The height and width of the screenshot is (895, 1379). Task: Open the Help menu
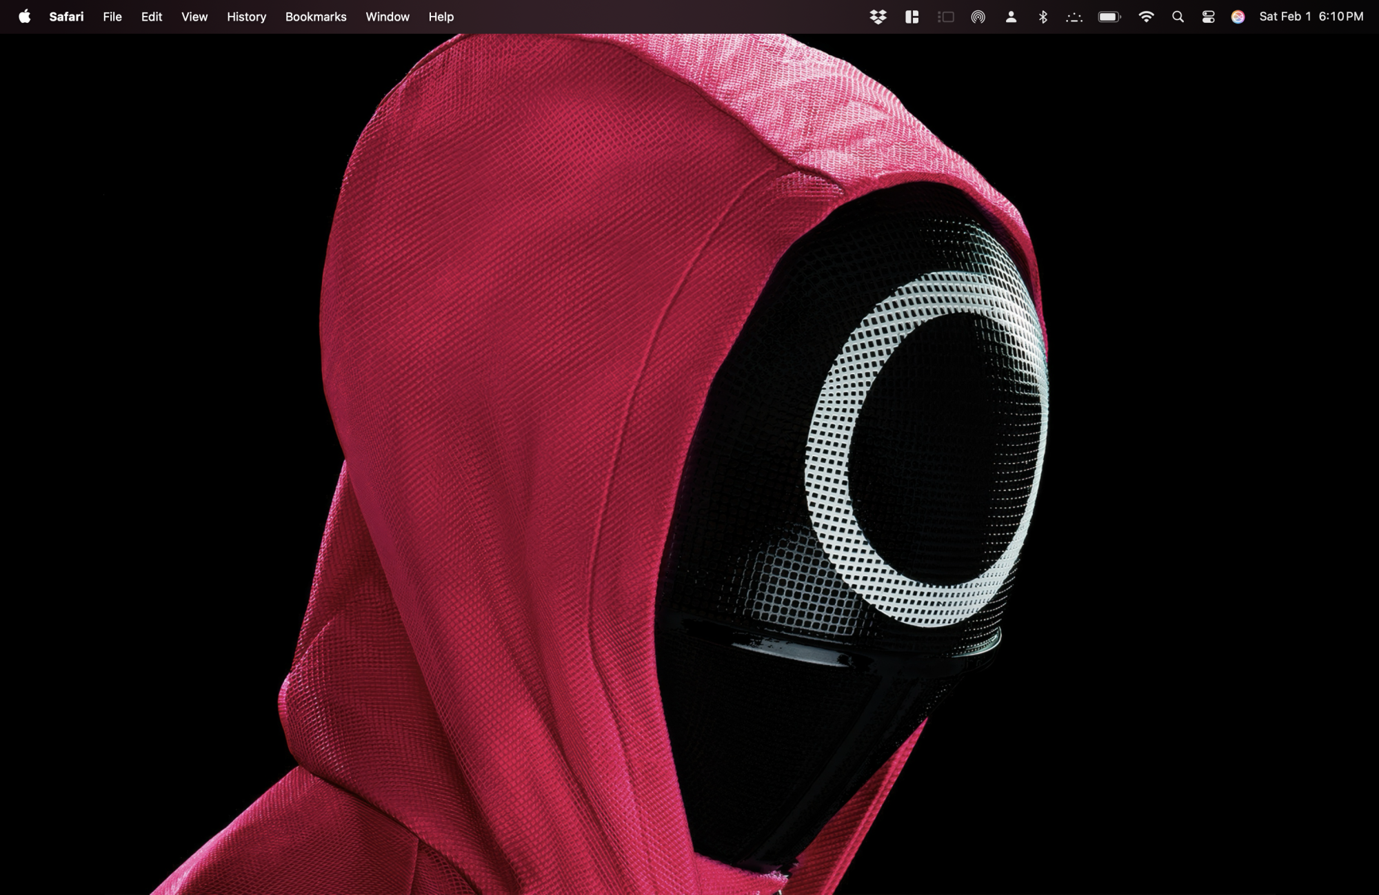click(441, 16)
